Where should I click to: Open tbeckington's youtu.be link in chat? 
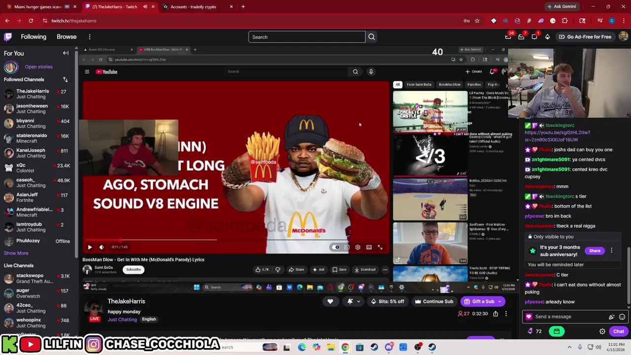557,136
